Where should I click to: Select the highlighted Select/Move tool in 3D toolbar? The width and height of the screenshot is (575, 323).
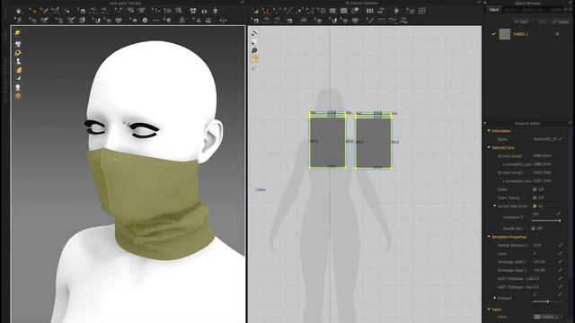(x=34, y=11)
